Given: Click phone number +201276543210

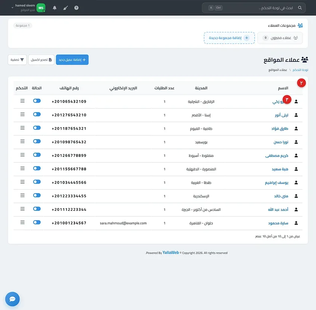Looking at the screenshot, I should click(69, 115).
